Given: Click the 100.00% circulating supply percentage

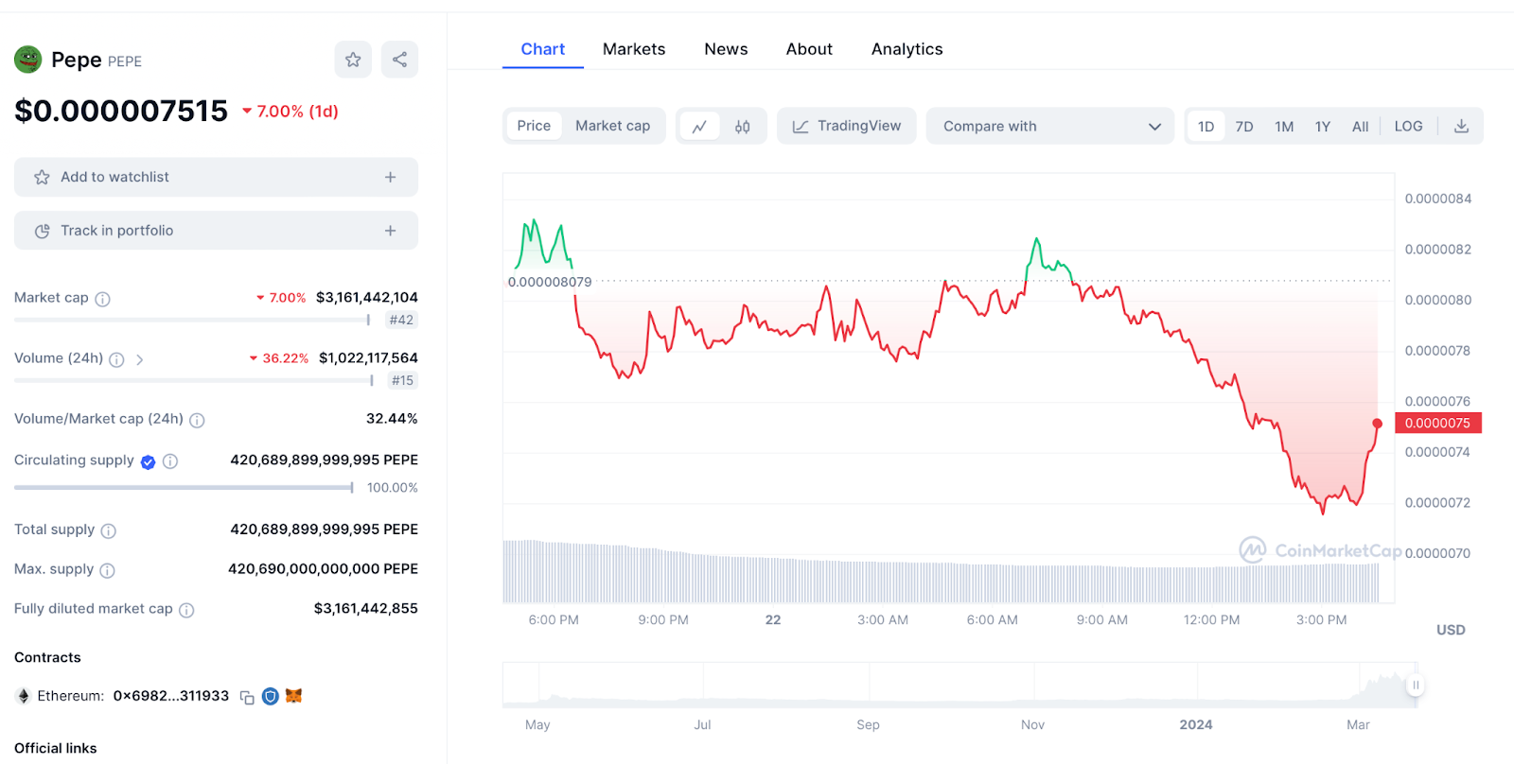Looking at the screenshot, I should tap(393, 488).
